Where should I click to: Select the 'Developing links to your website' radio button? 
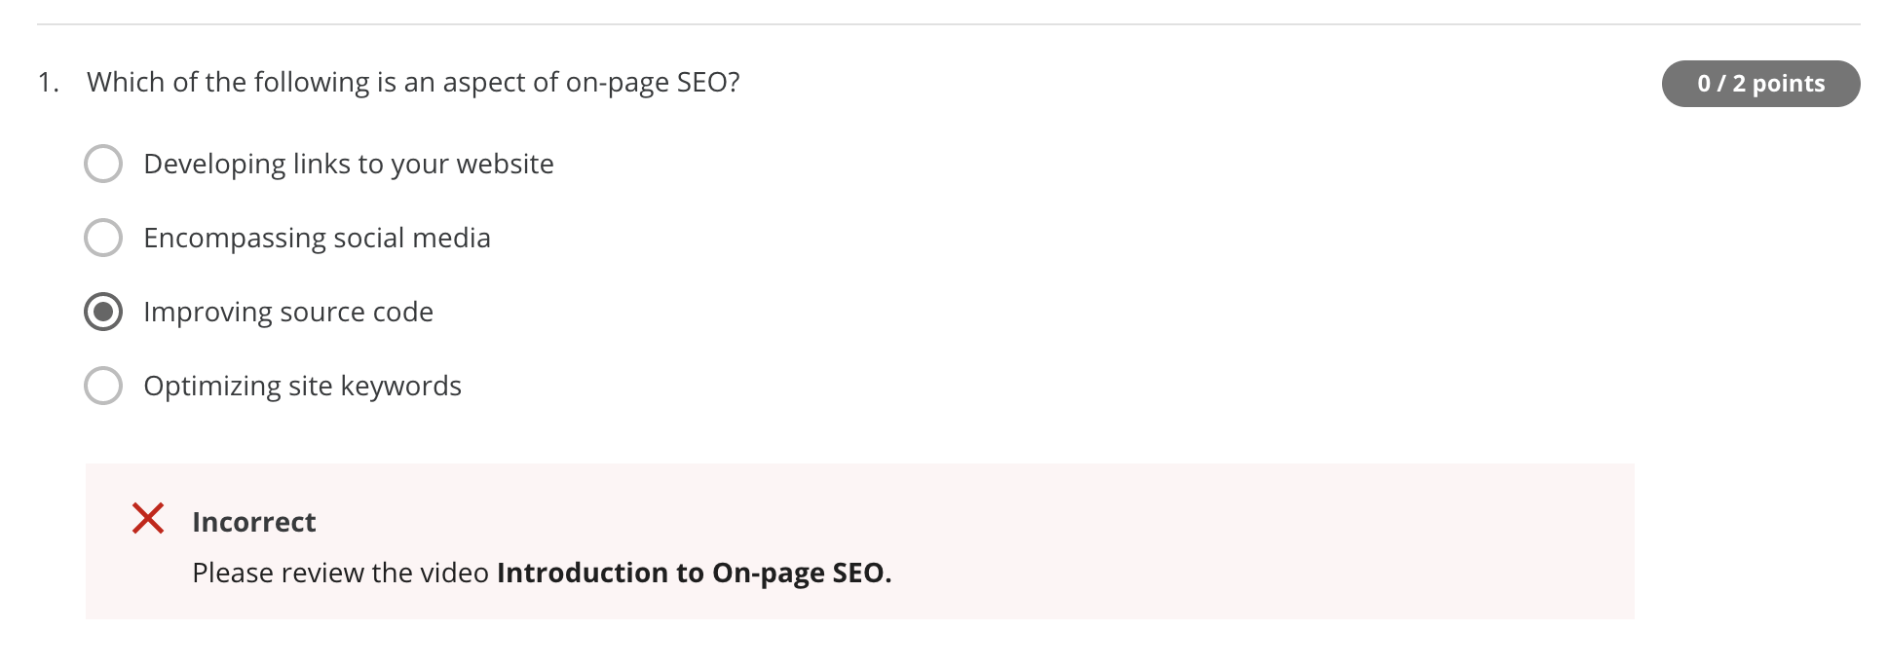(x=103, y=164)
